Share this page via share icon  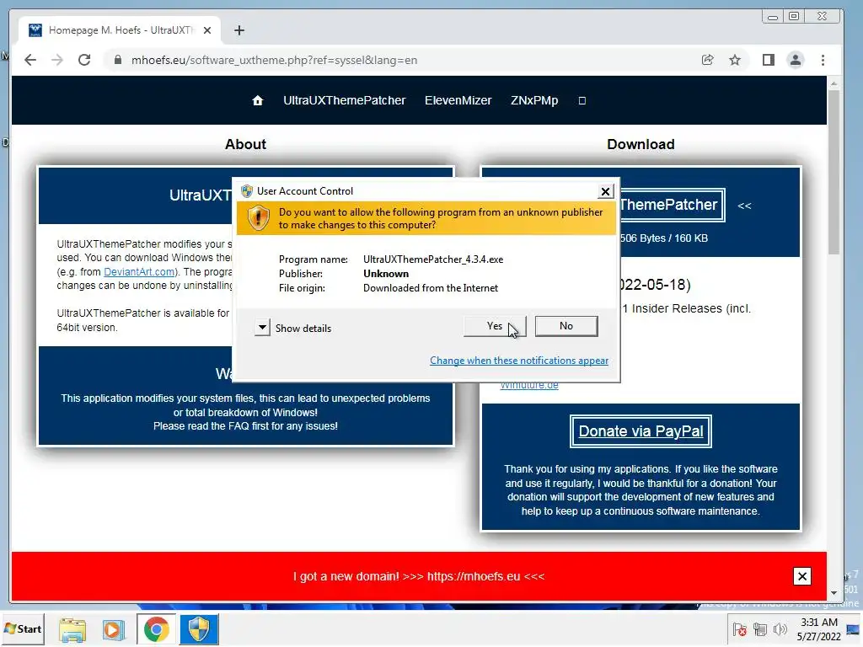708,60
